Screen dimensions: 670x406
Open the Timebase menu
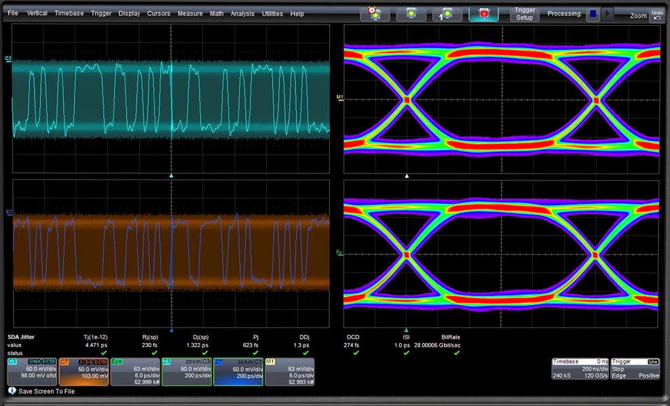69,14
